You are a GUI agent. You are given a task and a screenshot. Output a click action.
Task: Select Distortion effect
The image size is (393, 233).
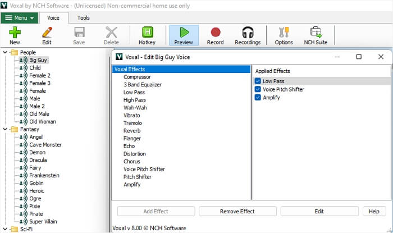(135, 154)
